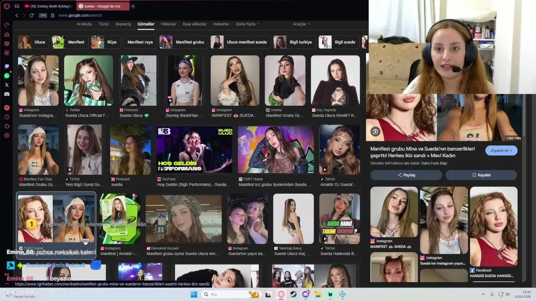Open Spotify in Opera sidebar
536x301 pixels.
pyautogui.click(x=7, y=108)
